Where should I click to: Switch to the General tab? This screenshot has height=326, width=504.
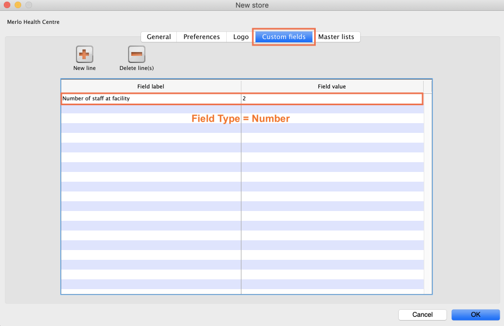(159, 37)
